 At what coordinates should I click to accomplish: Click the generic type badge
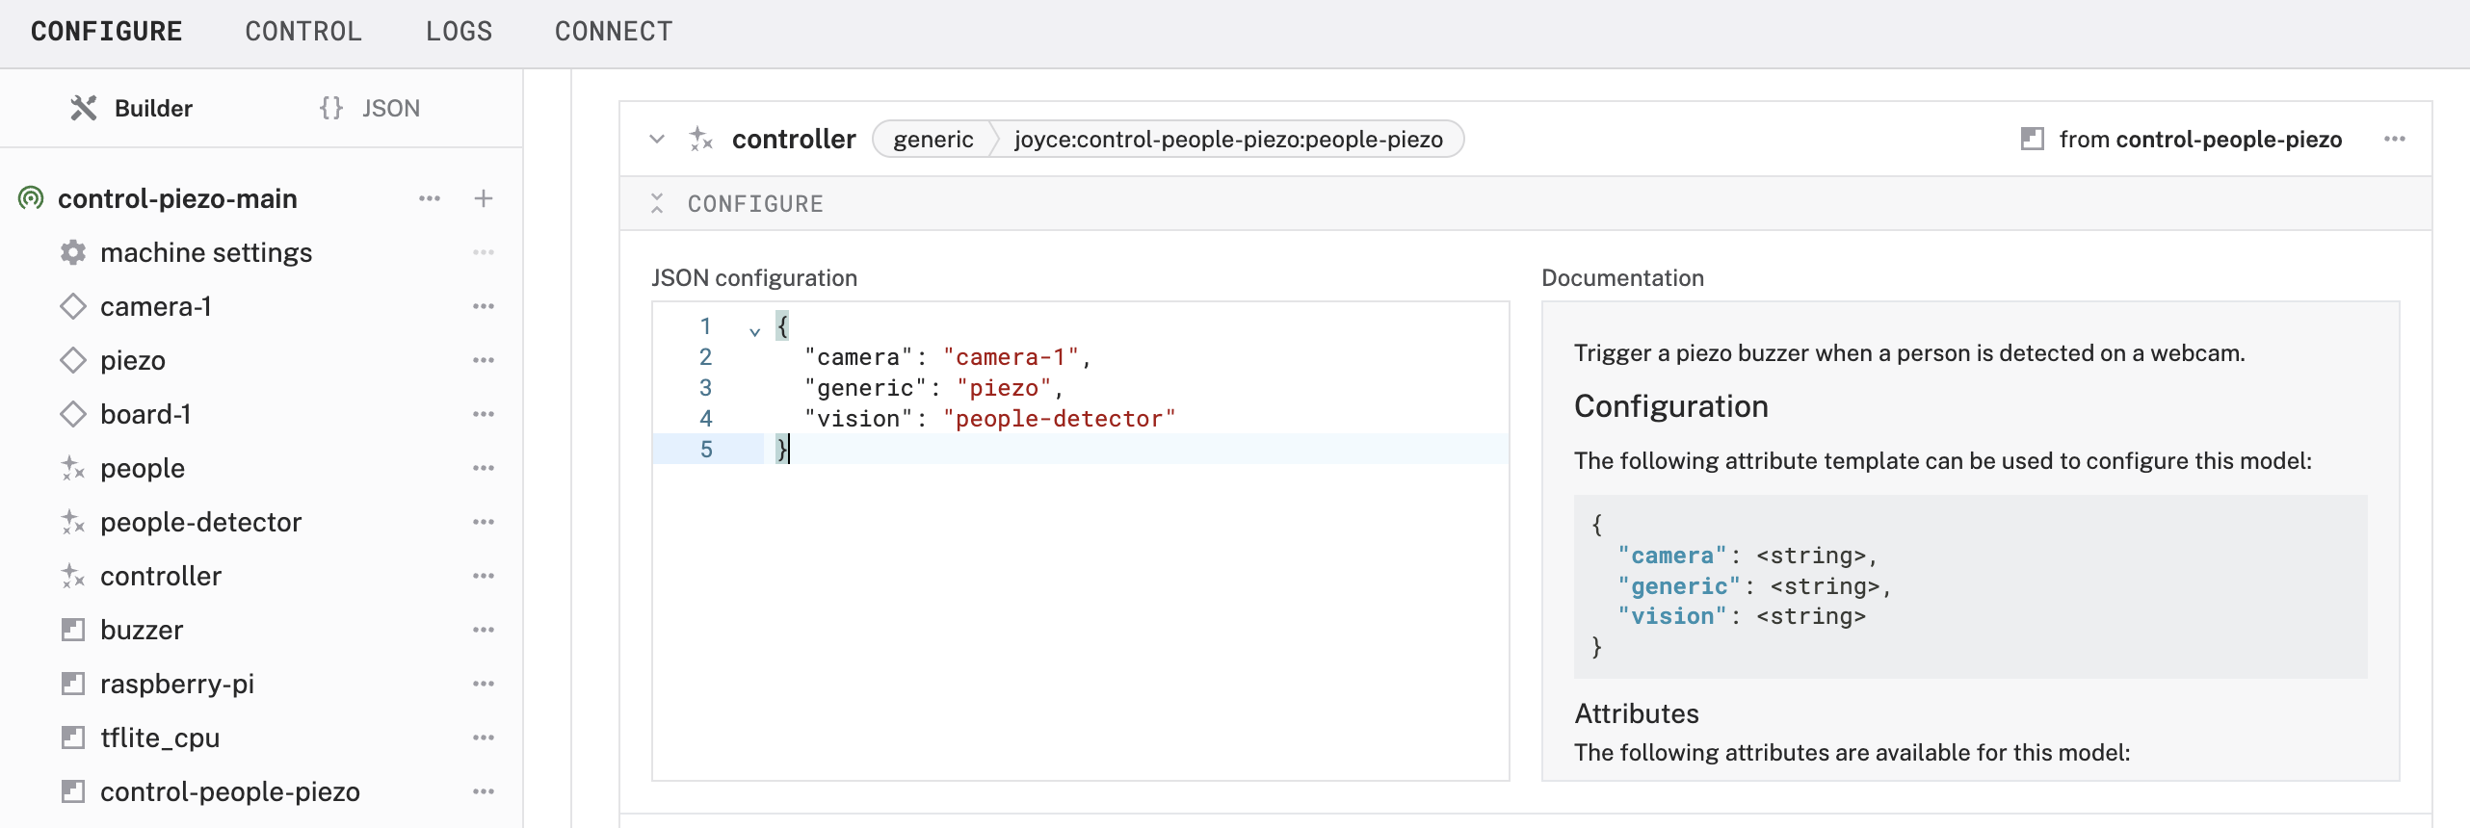[933, 139]
